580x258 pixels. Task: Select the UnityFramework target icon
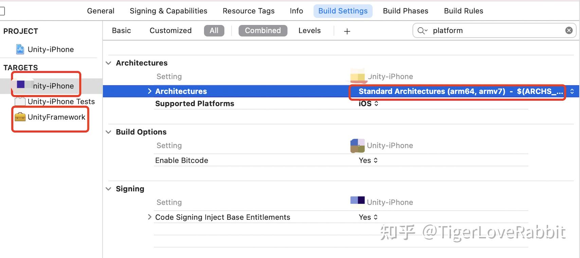[20, 117]
